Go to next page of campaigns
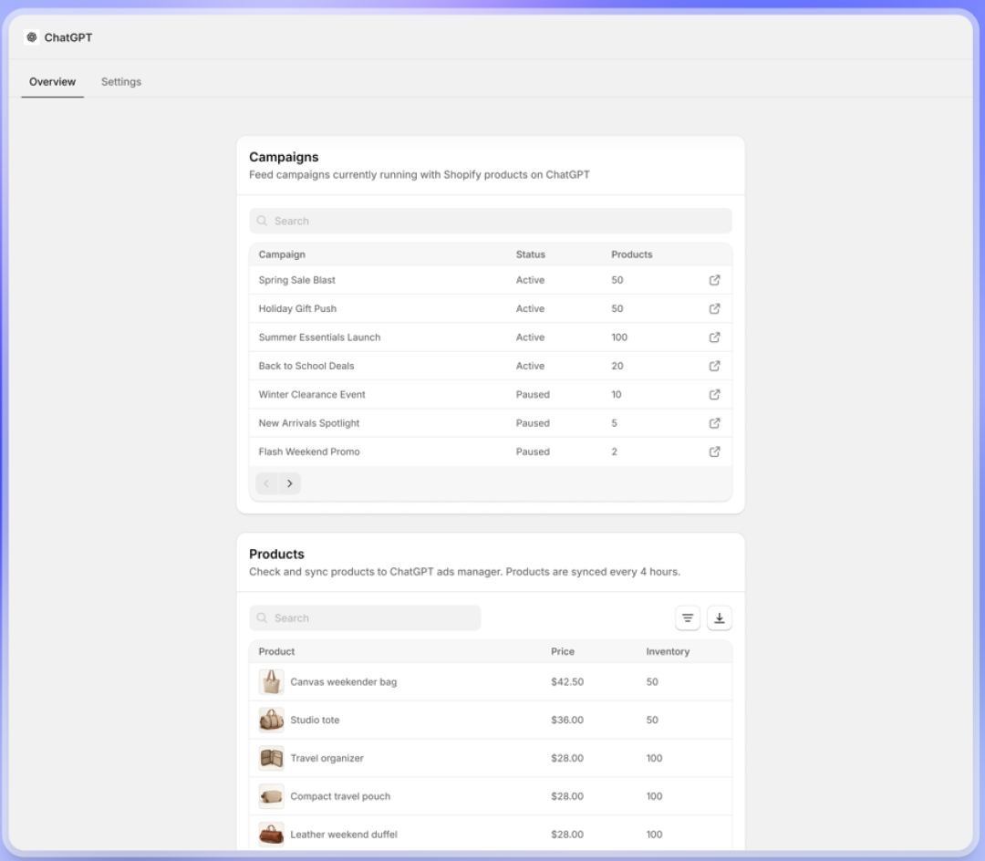The height and width of the screenshot is (861, 985). (290, 483)
